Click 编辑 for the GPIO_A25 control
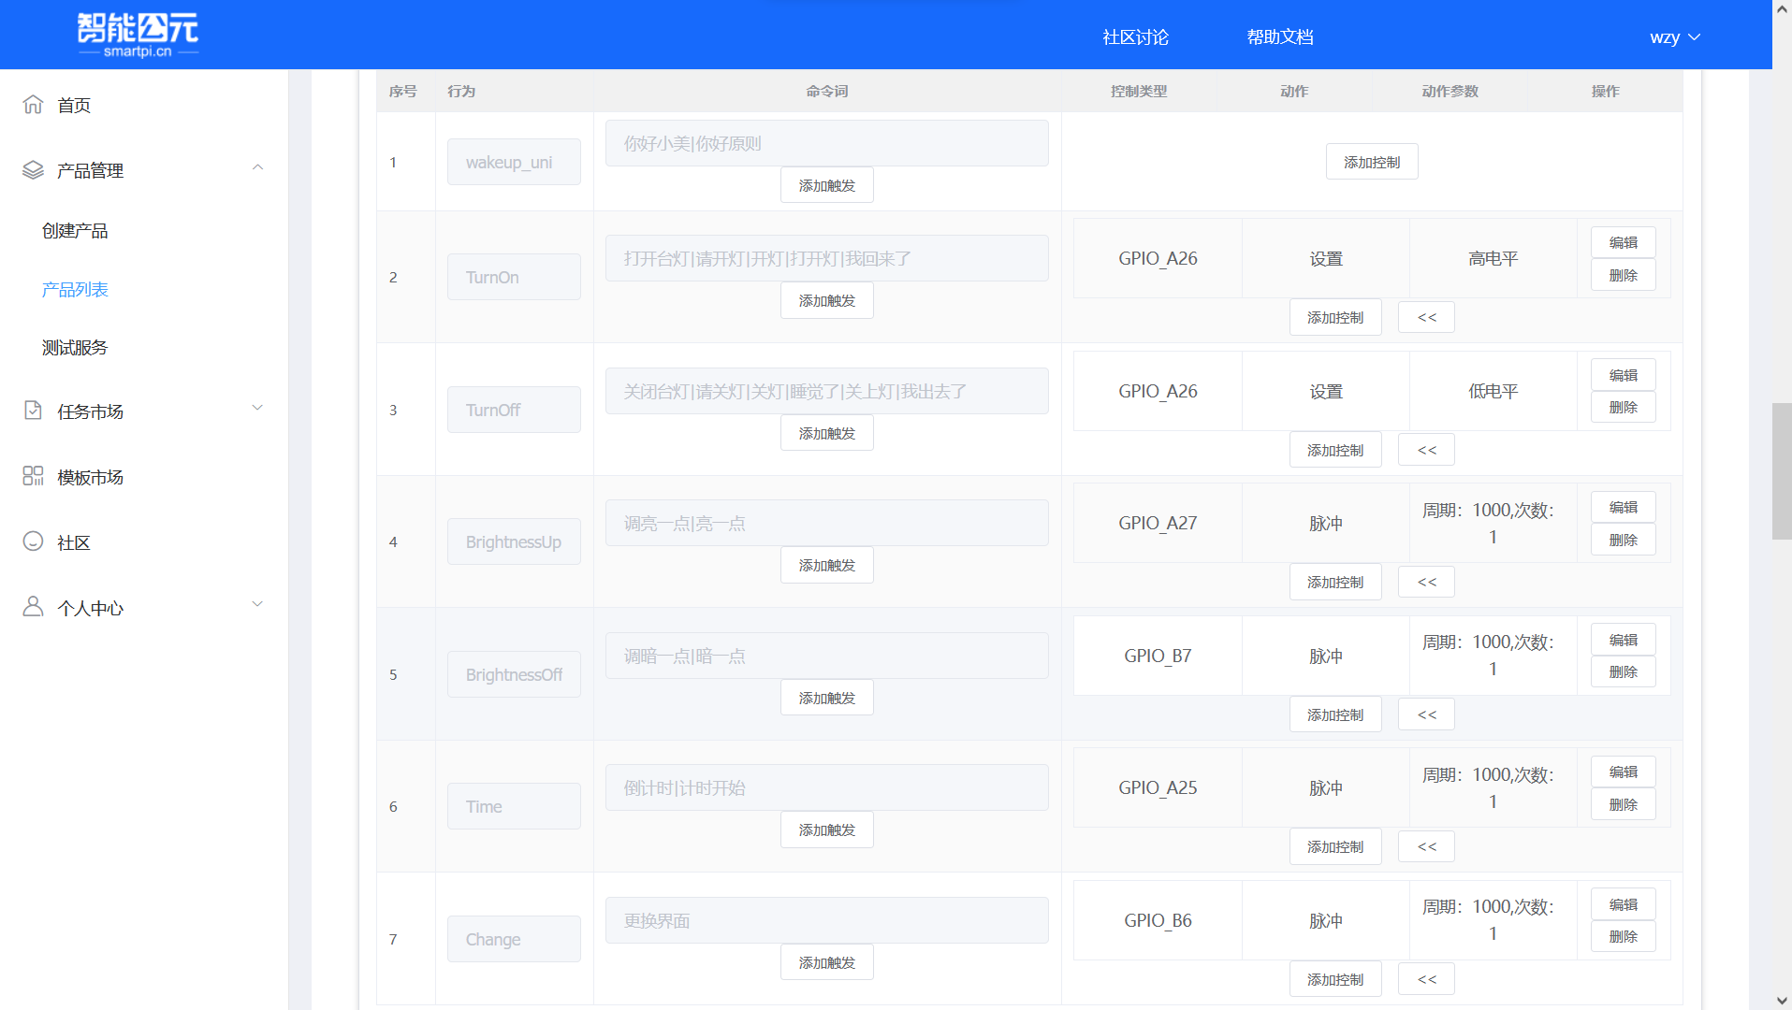Viewport: 1792px width, 1010px height. pos(1624,772)
